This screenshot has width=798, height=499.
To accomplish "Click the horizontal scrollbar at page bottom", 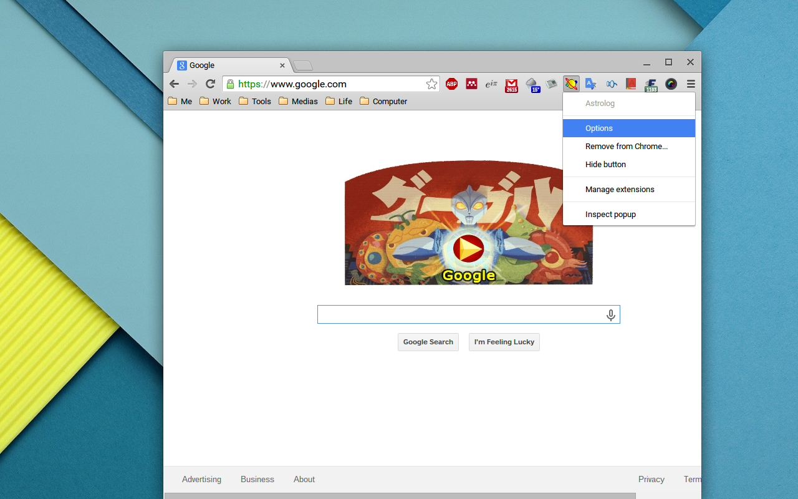I will [x=400, y=496].
